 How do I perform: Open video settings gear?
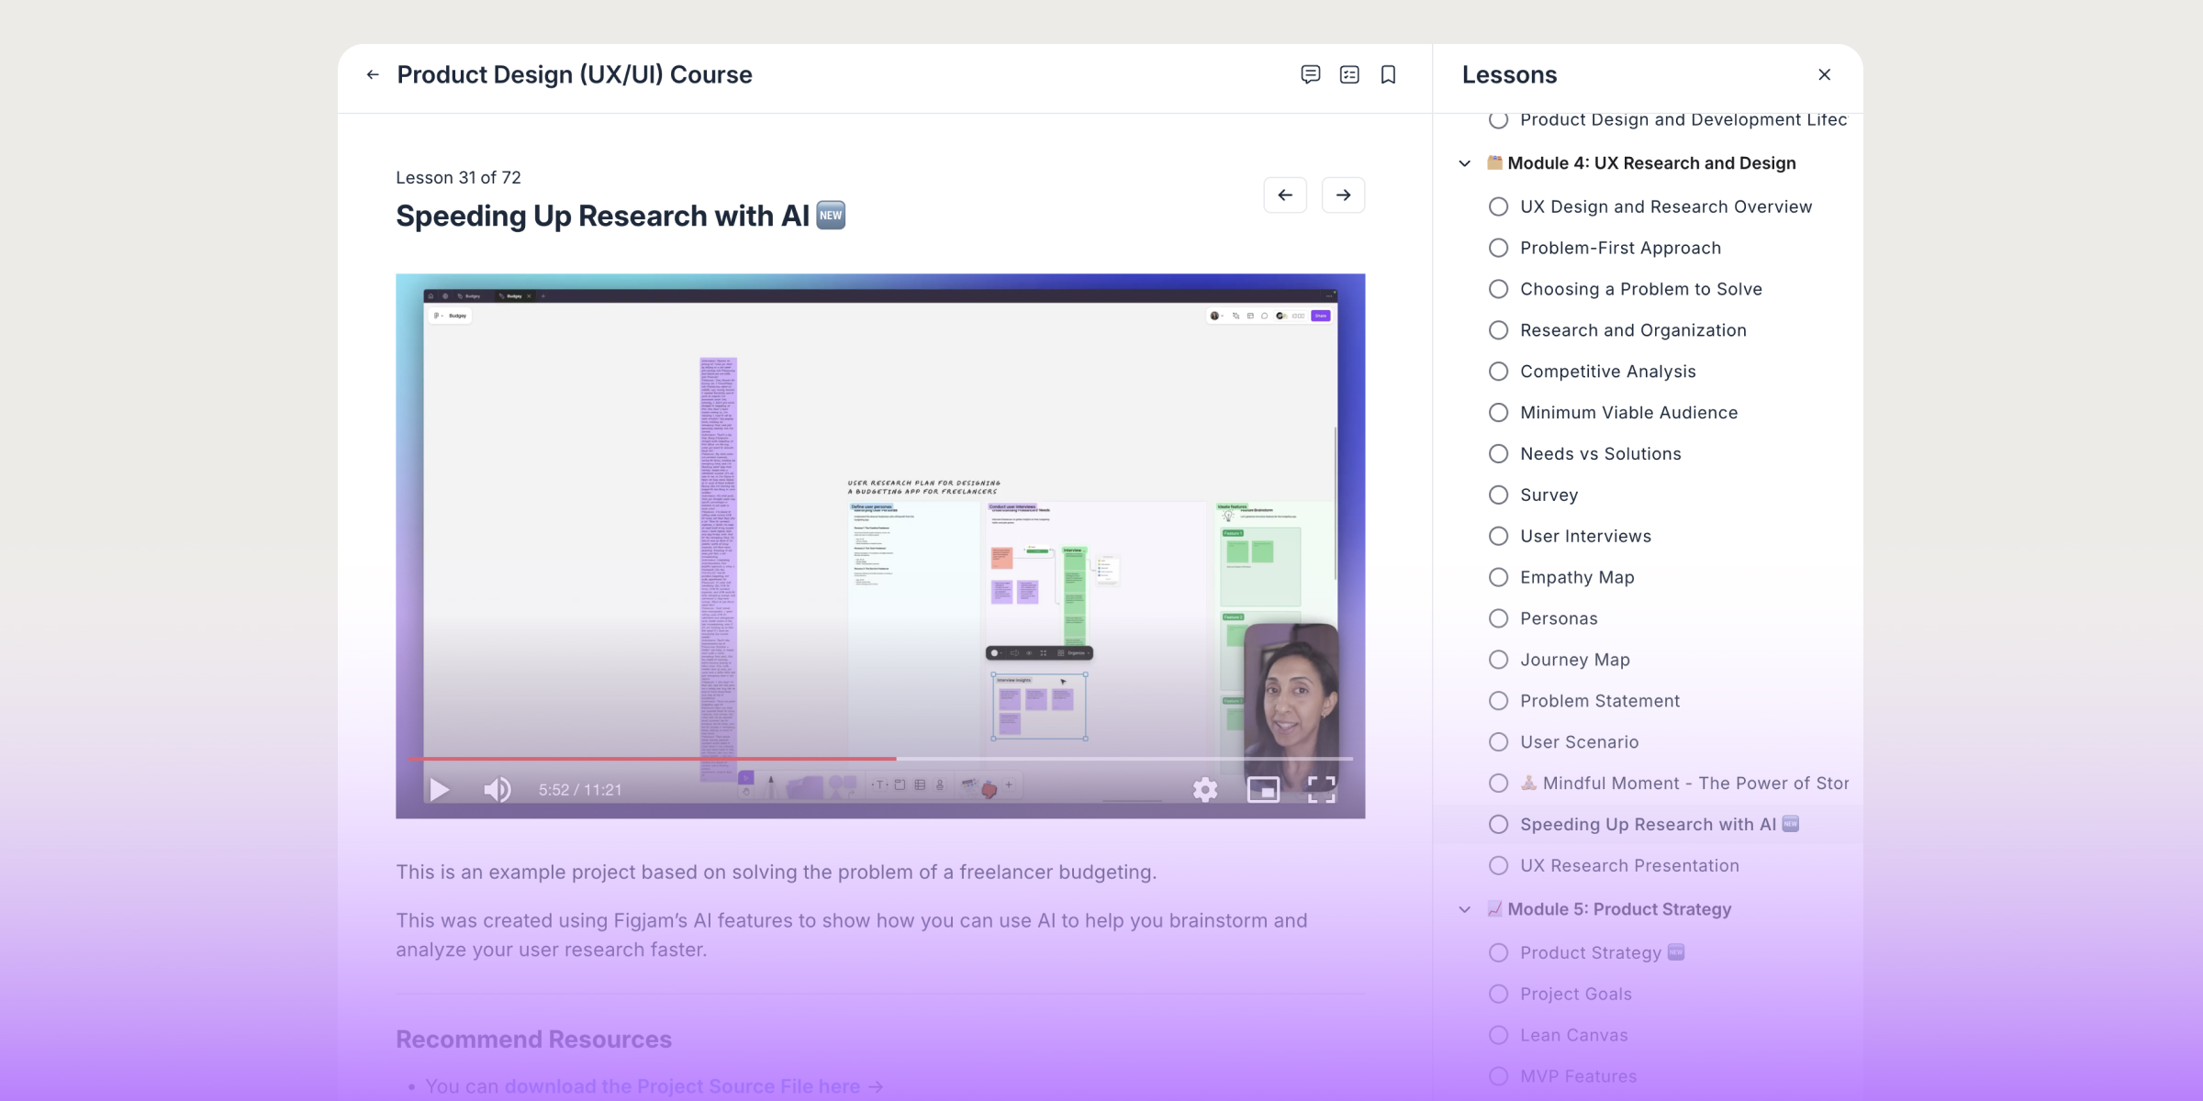point(1205,789)
